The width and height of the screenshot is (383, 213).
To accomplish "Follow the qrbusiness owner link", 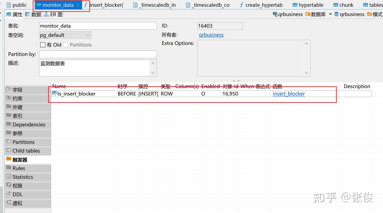I will click(x=211, y=35).
